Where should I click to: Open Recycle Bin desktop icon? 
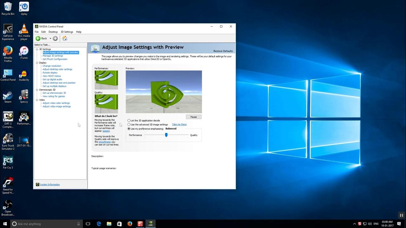tap(8, 9)
